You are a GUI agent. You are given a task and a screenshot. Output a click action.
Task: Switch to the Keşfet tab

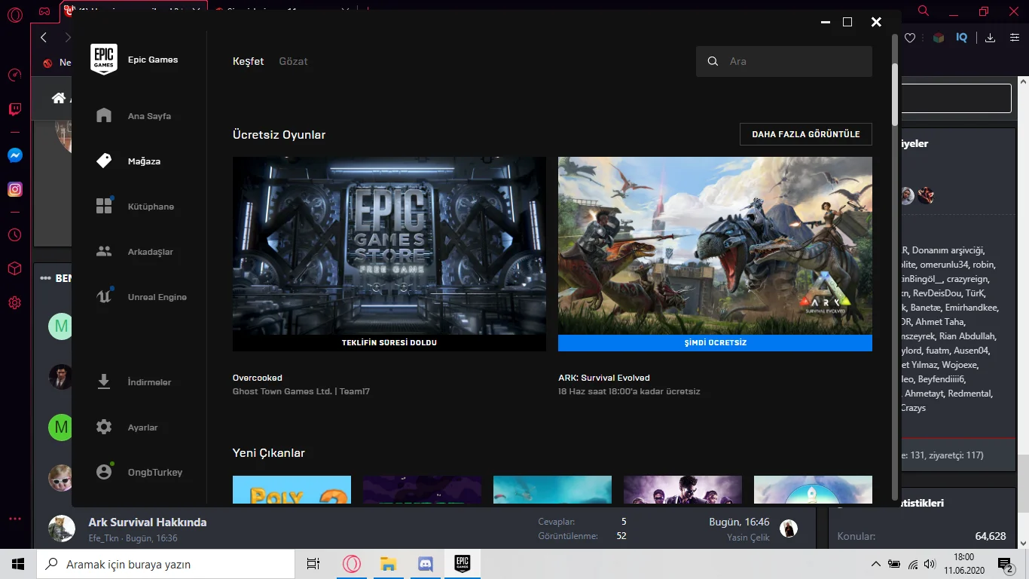[x=249, y=61]
